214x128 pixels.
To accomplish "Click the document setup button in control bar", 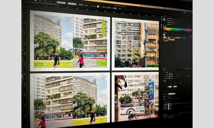I will (106, 7).
